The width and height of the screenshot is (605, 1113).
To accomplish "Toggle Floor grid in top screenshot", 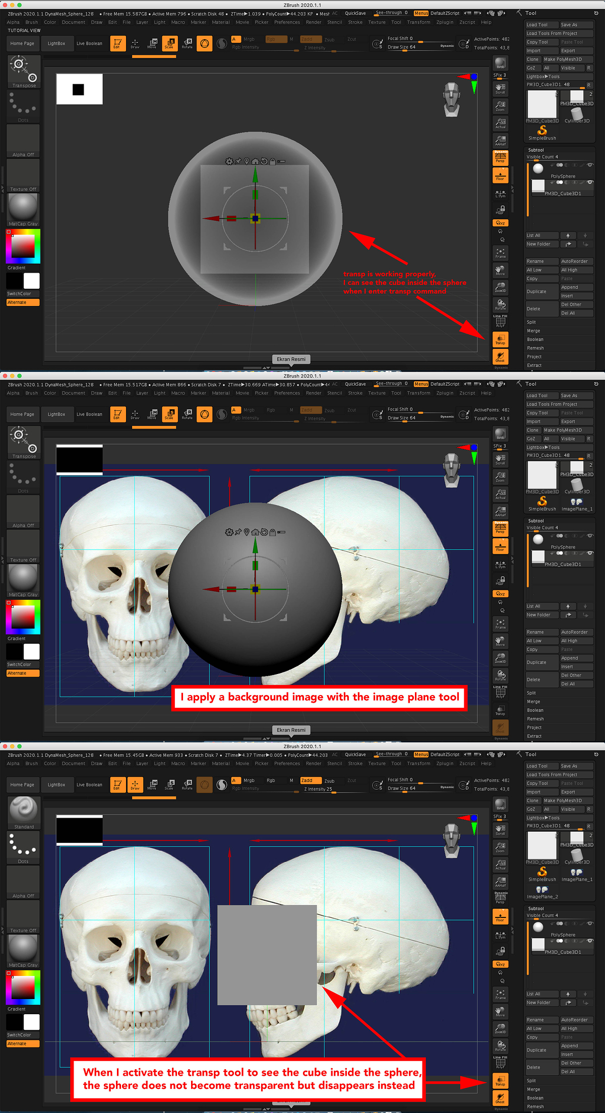I will click(500, 175).
